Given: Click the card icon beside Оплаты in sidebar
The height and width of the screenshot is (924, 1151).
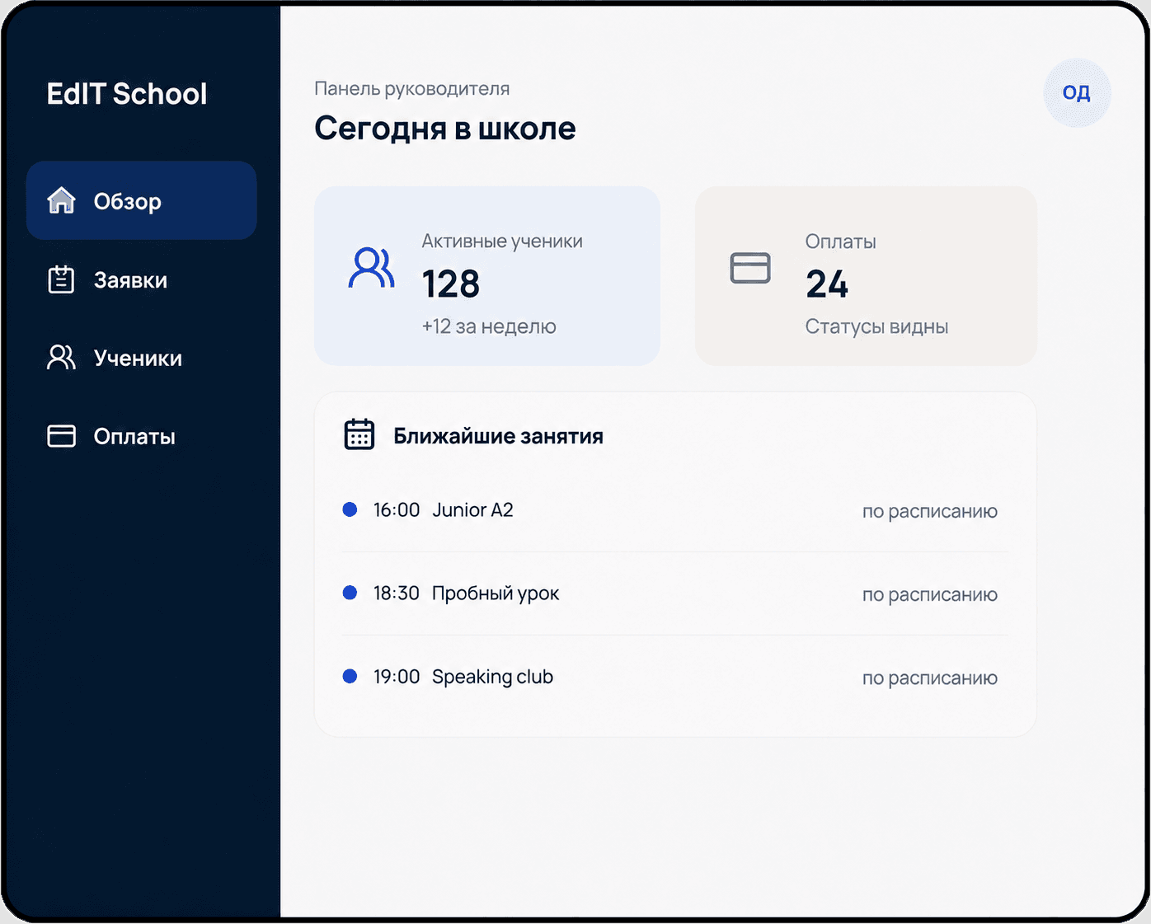Looking at the screenshot, I should click(x=61, y=436).
